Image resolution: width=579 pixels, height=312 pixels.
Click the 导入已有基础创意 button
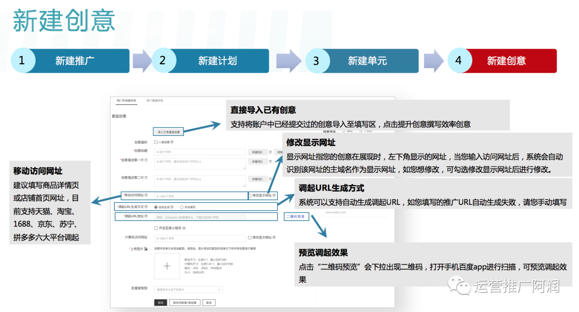coord(168,132)
